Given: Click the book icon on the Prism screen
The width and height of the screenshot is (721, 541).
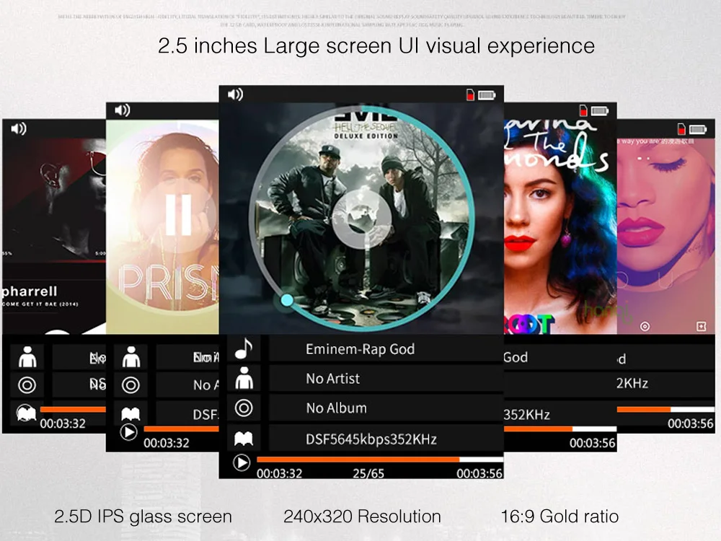Looking at the screenshot, I should click(131, 414).
